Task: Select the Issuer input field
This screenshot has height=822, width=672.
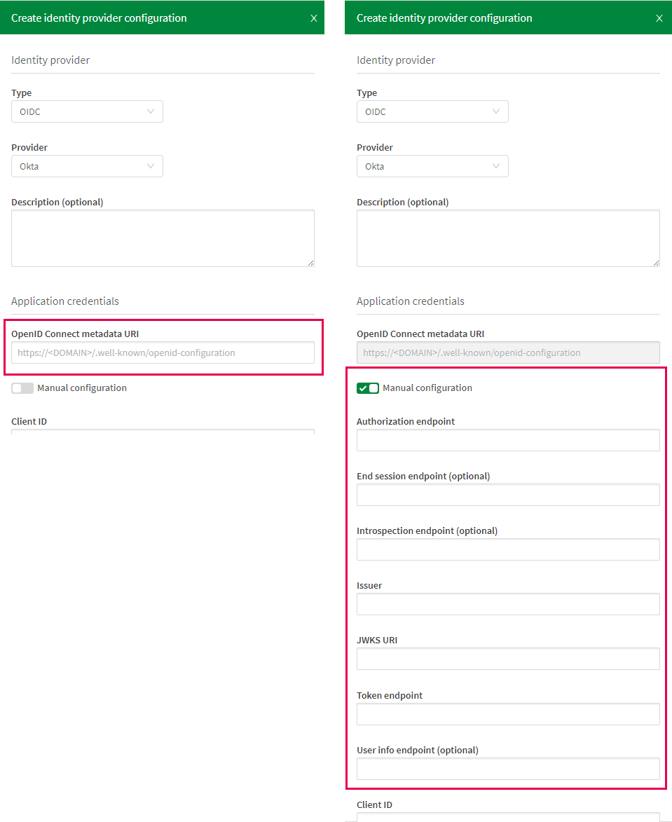Action: pos(508,604)
